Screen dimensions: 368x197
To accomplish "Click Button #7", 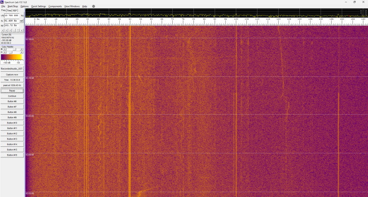I will click(x=12, y=107).
